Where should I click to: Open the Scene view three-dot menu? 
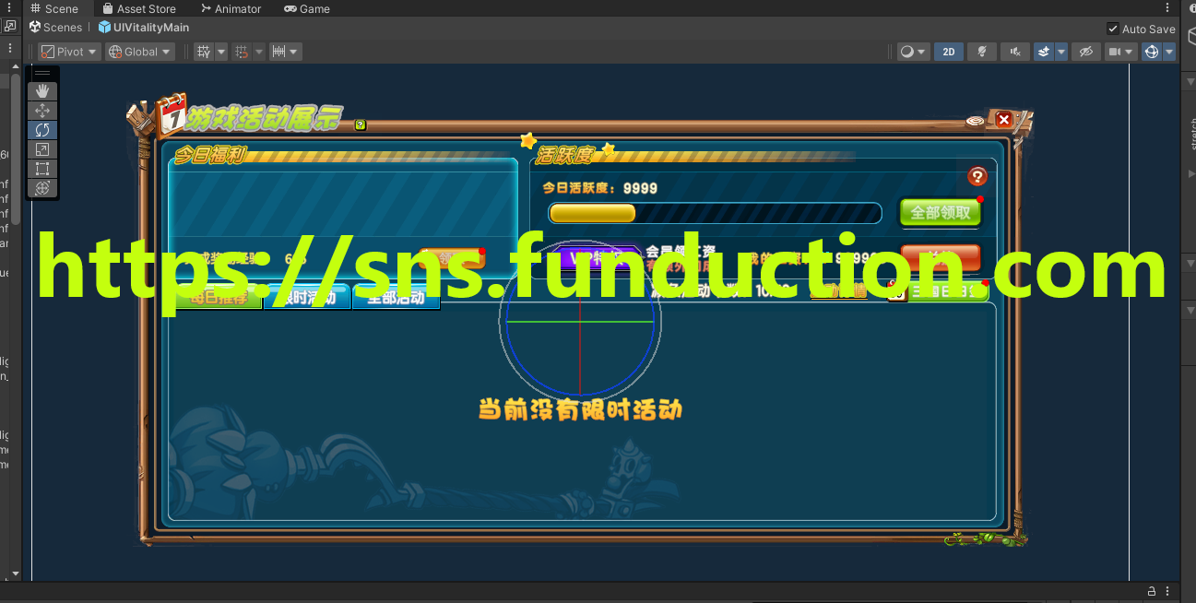click(x=1167, y=8)
